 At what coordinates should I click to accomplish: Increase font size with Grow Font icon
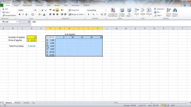click(x=42, y=10)
